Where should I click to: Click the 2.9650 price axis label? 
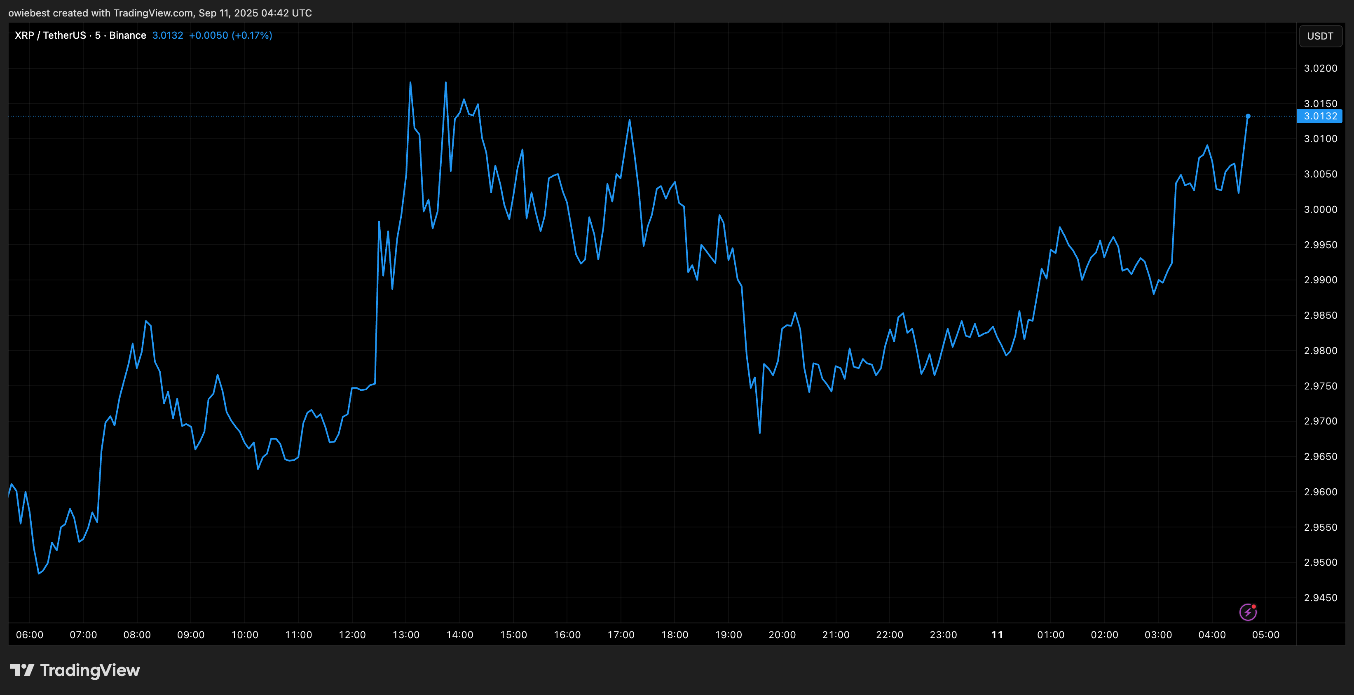[1320, 457]
